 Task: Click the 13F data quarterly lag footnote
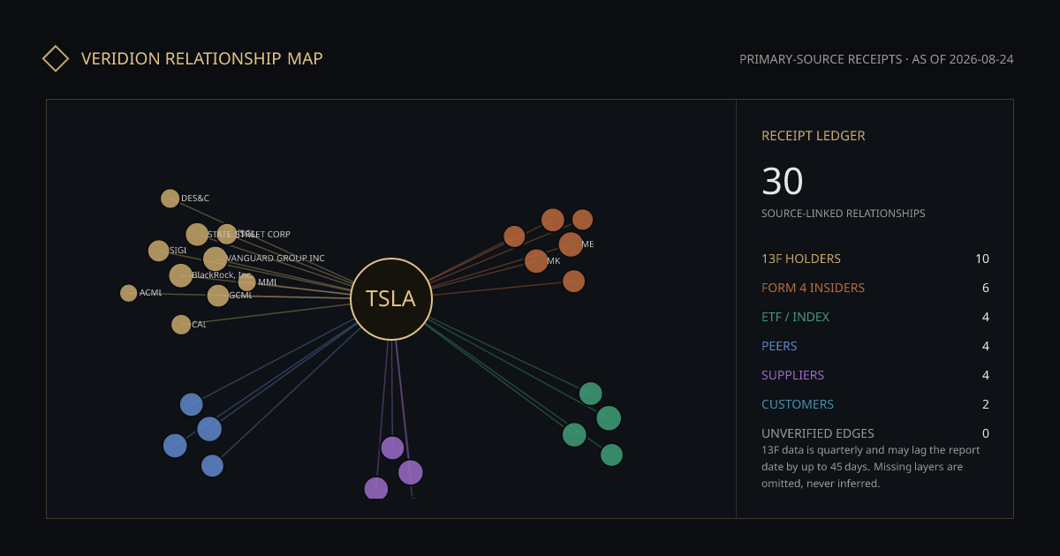(871, 467)
